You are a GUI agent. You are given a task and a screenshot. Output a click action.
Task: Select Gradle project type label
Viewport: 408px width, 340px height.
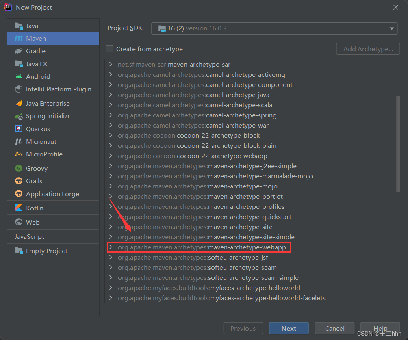pos(36,51)
